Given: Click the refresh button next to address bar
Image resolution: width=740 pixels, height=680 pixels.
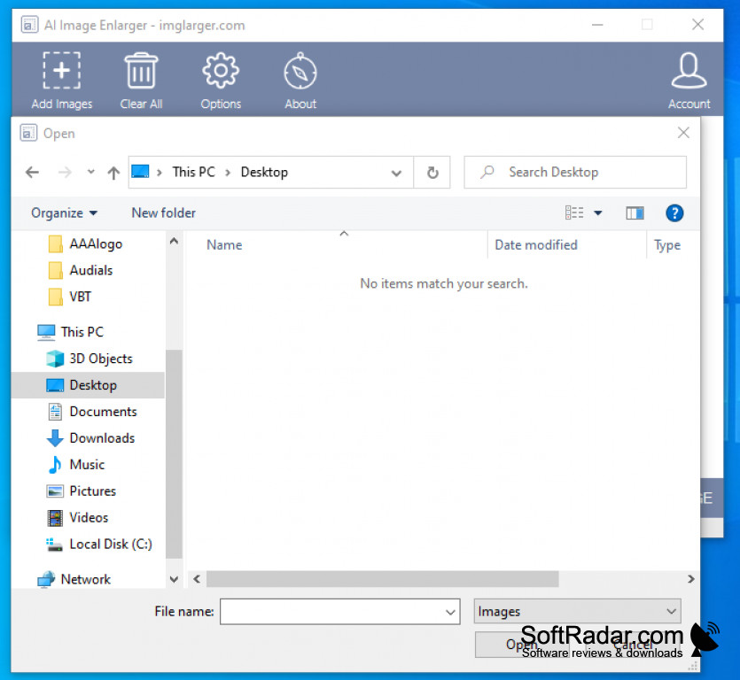Looking at the screenshot, I should (432, 173).
